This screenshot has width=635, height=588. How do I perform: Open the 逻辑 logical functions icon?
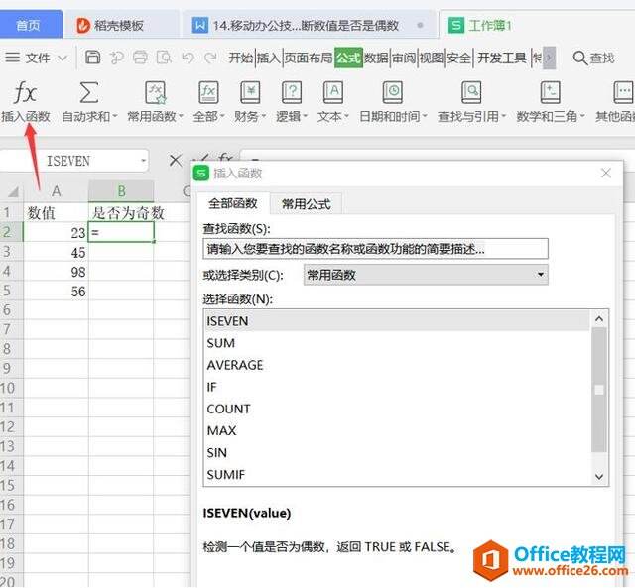tap(292, 92)
